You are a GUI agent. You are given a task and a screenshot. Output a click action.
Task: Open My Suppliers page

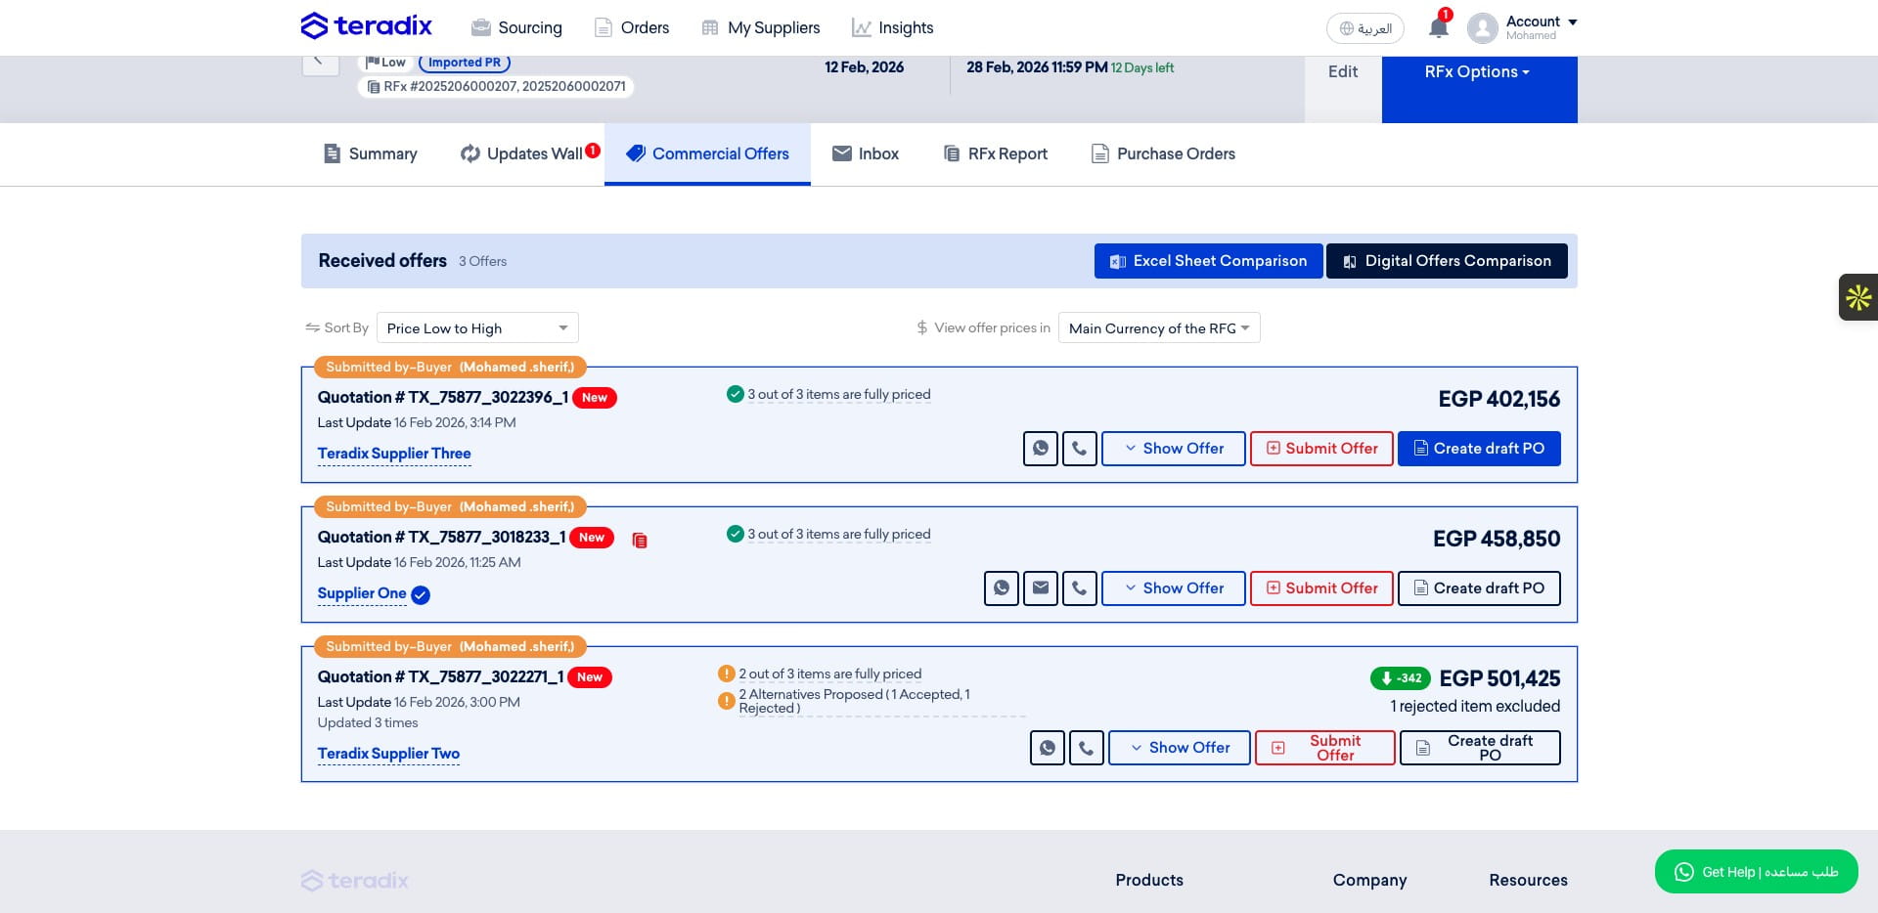click(x=761, y=27)
